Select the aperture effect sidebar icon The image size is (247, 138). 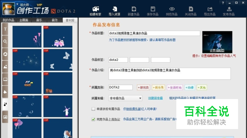(x=5, y=54)
